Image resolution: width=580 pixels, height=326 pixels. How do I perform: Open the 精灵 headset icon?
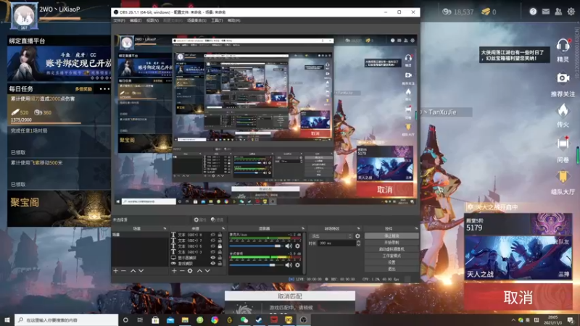point(563,46)
